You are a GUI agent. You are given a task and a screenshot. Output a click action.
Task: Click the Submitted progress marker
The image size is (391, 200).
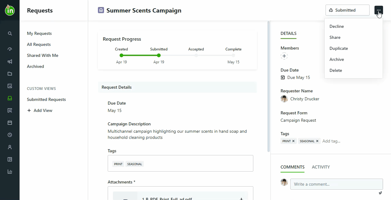[159, 55]
